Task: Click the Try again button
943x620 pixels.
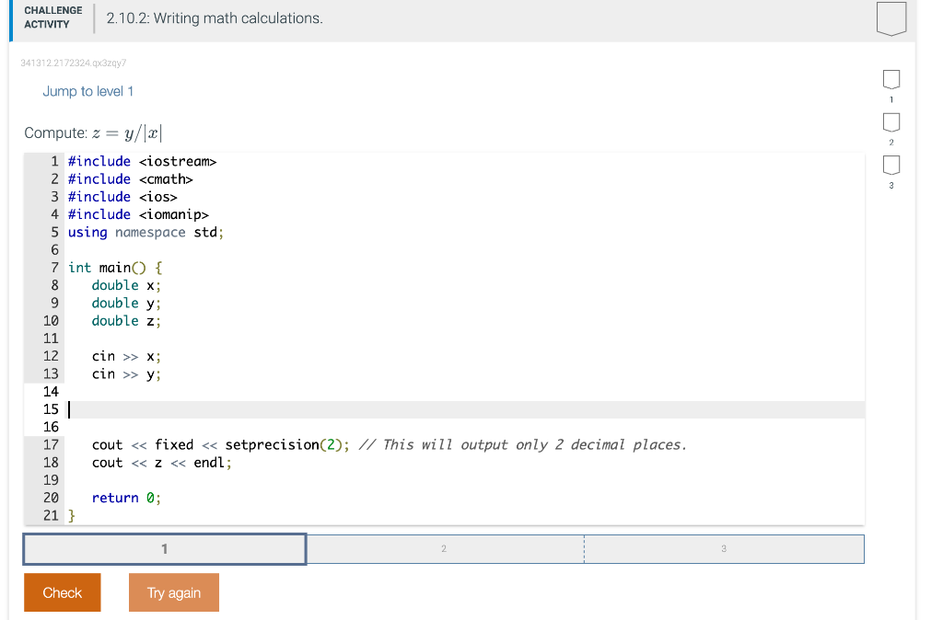Action: pos(173,591)
